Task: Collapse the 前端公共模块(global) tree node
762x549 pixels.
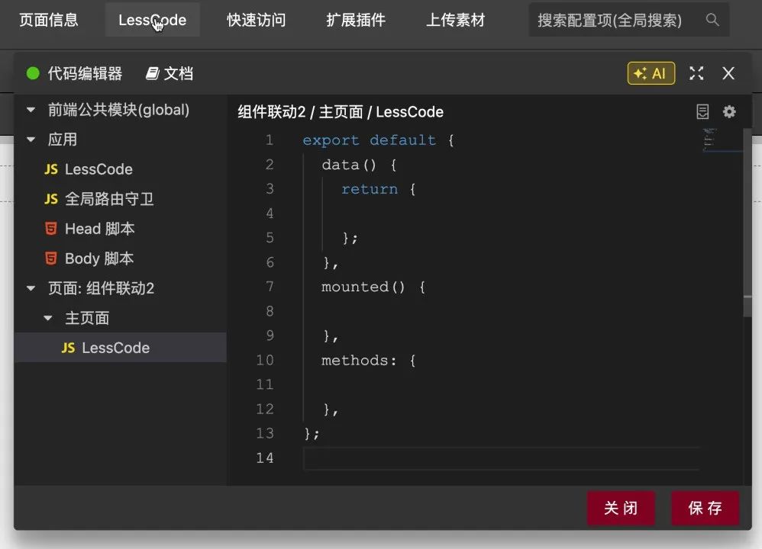Action: 31,111
